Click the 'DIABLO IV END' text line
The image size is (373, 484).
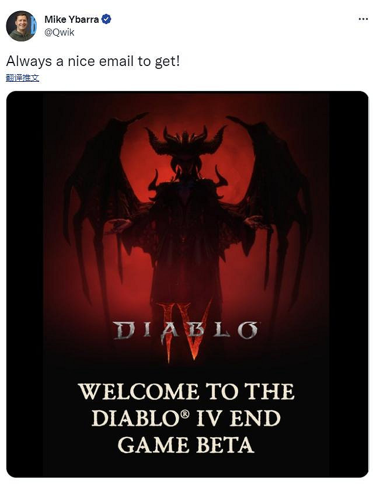click(x=186, y=418)
